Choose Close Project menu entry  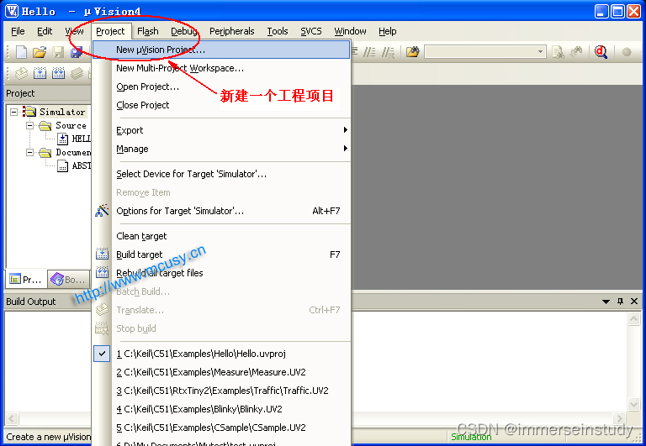click(x=231, y=105)
